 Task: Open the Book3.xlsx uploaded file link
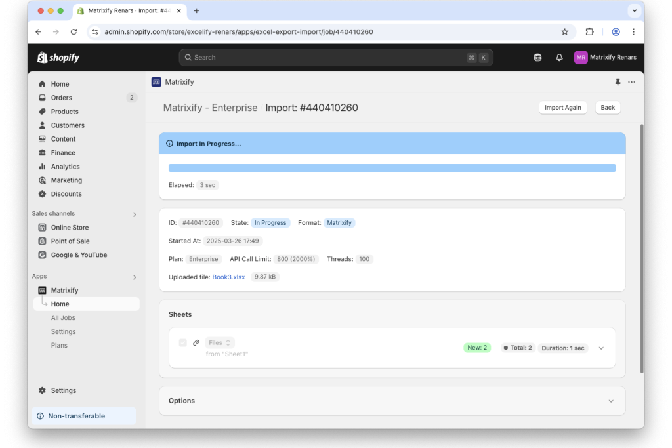pyautogui.click(x=228, y=277)
